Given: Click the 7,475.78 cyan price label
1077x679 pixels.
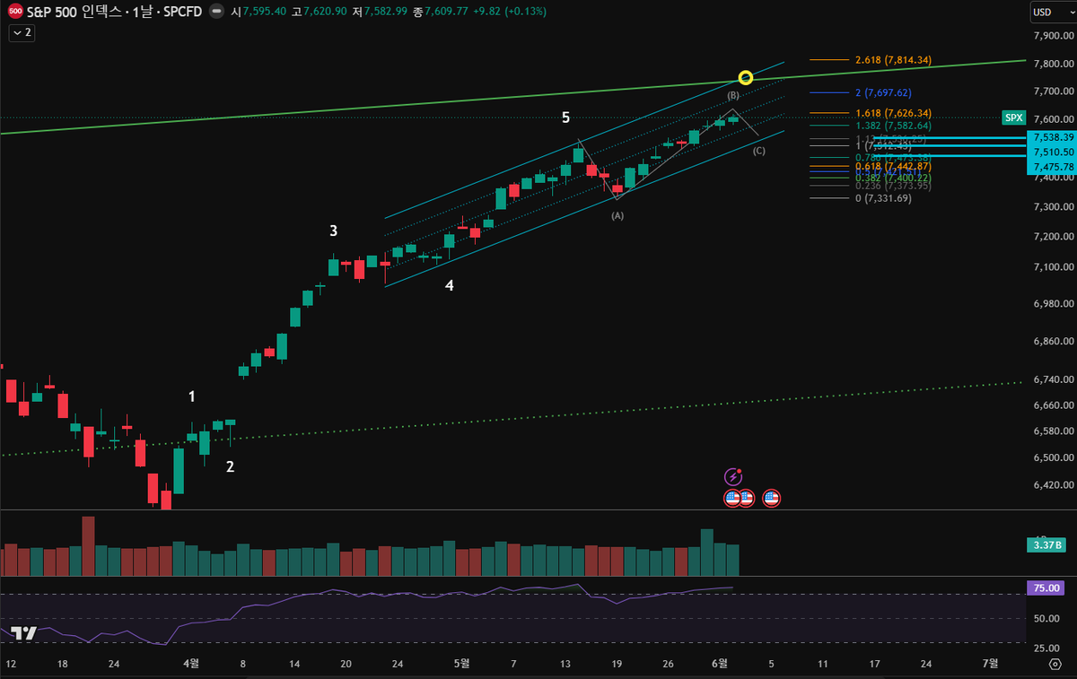Looking at the screenshot, I should [1054, 166].
